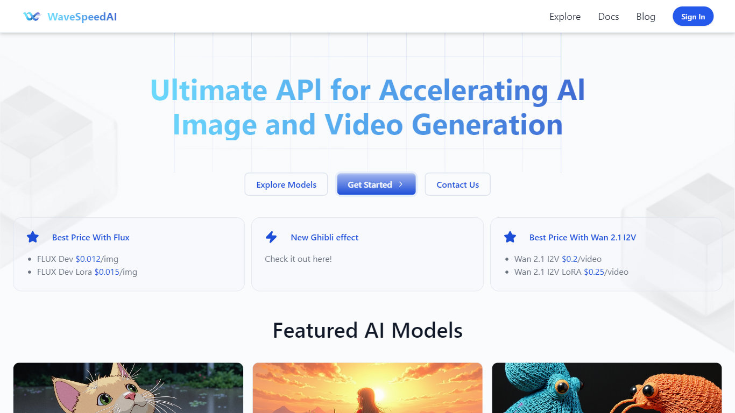
Task: Open the New Ghibli effect heading
Action: click(x=324, y=237)
